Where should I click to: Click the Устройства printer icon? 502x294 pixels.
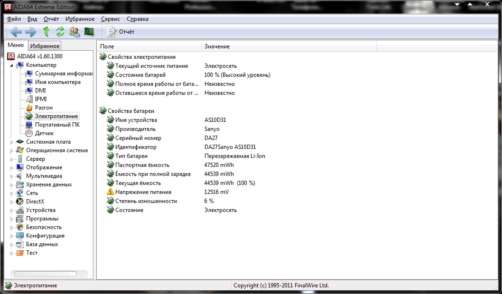(x=20, y=210)
